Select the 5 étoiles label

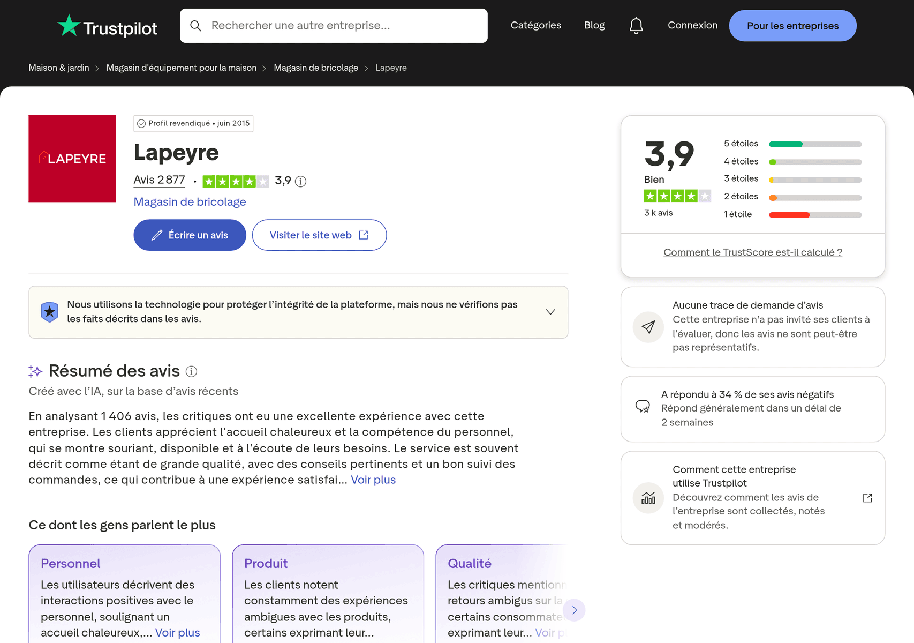pos(741,144)
